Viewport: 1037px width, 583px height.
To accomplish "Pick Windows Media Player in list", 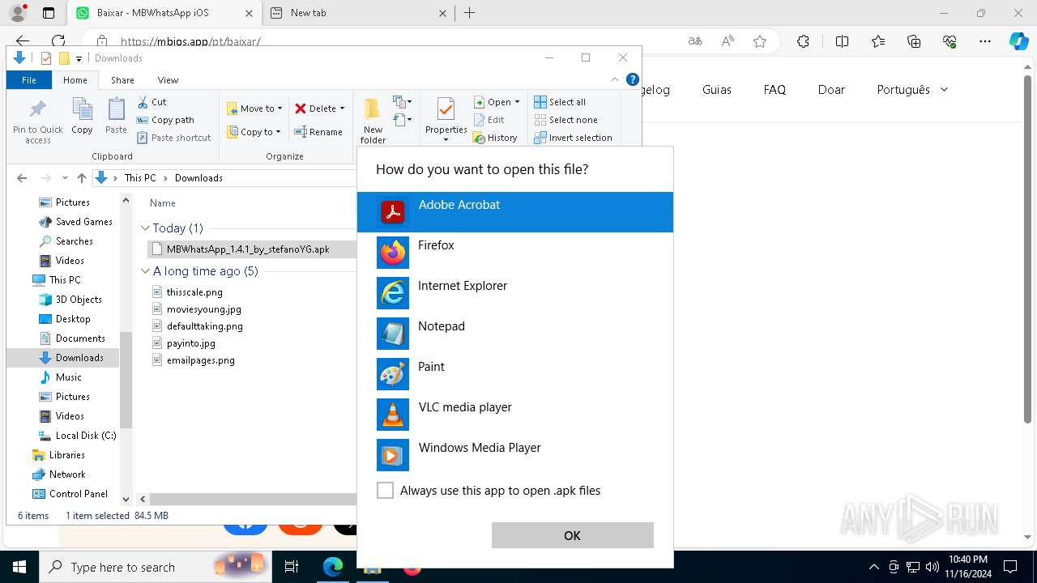I will point(515,455).
